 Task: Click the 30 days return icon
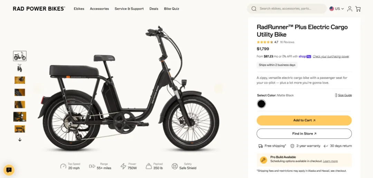326,146
